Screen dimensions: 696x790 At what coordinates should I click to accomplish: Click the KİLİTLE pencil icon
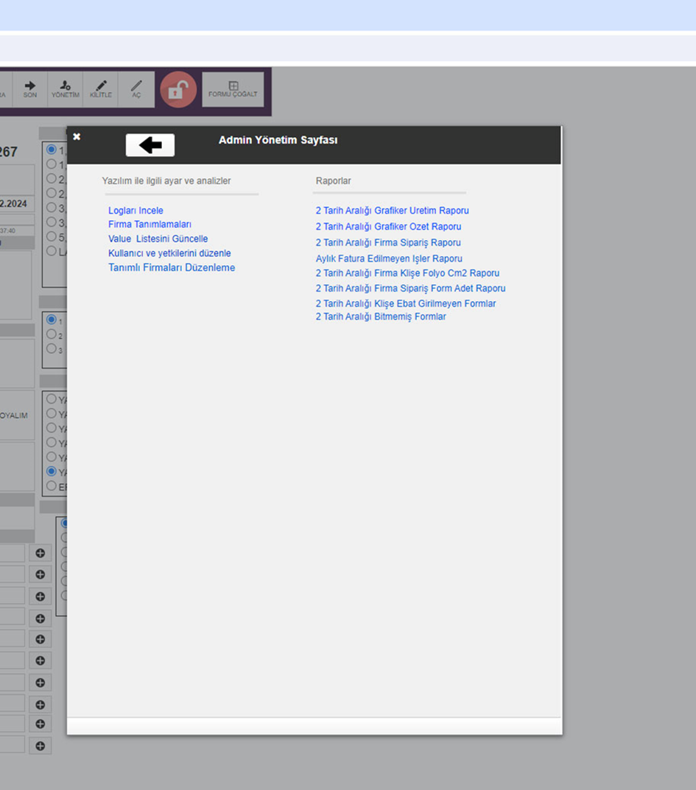coord(101,89)
